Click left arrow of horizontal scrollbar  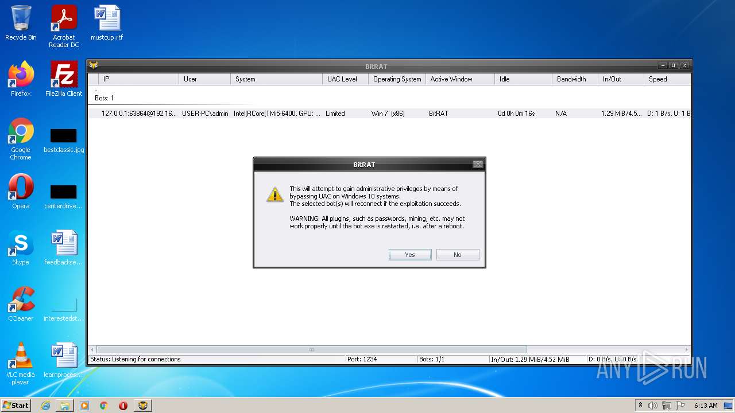click(x=92, y=349)
